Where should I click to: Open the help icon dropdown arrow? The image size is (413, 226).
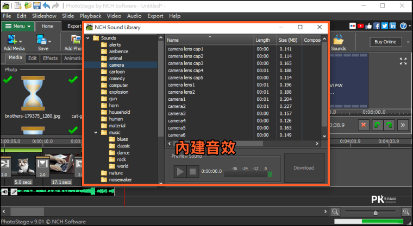[410, 26]
